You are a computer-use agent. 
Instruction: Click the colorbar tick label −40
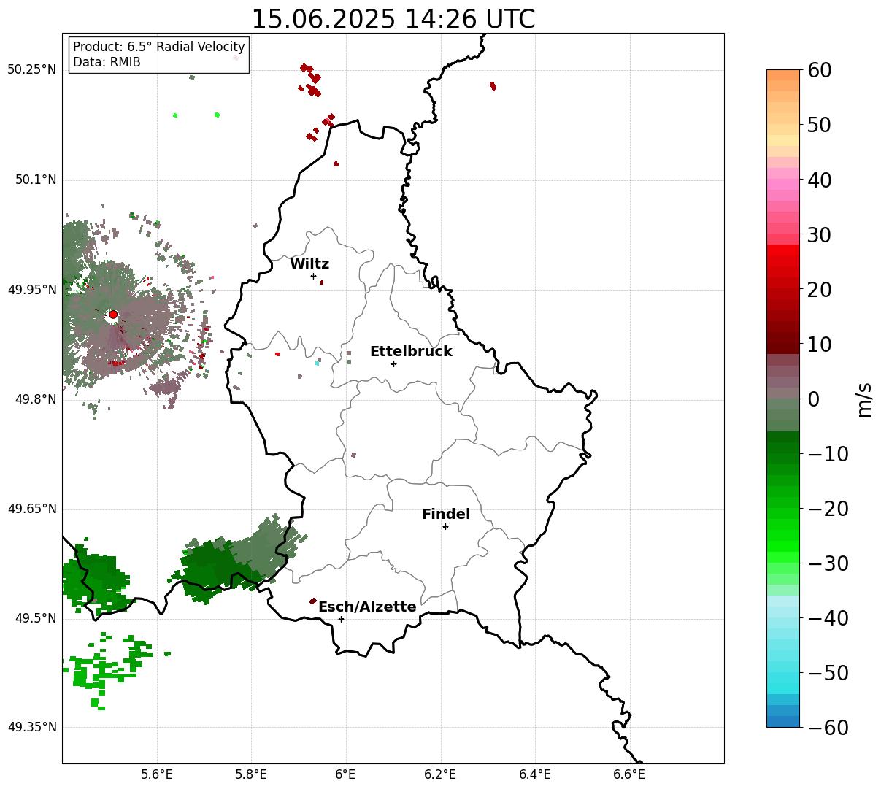[x=828, y=618]
